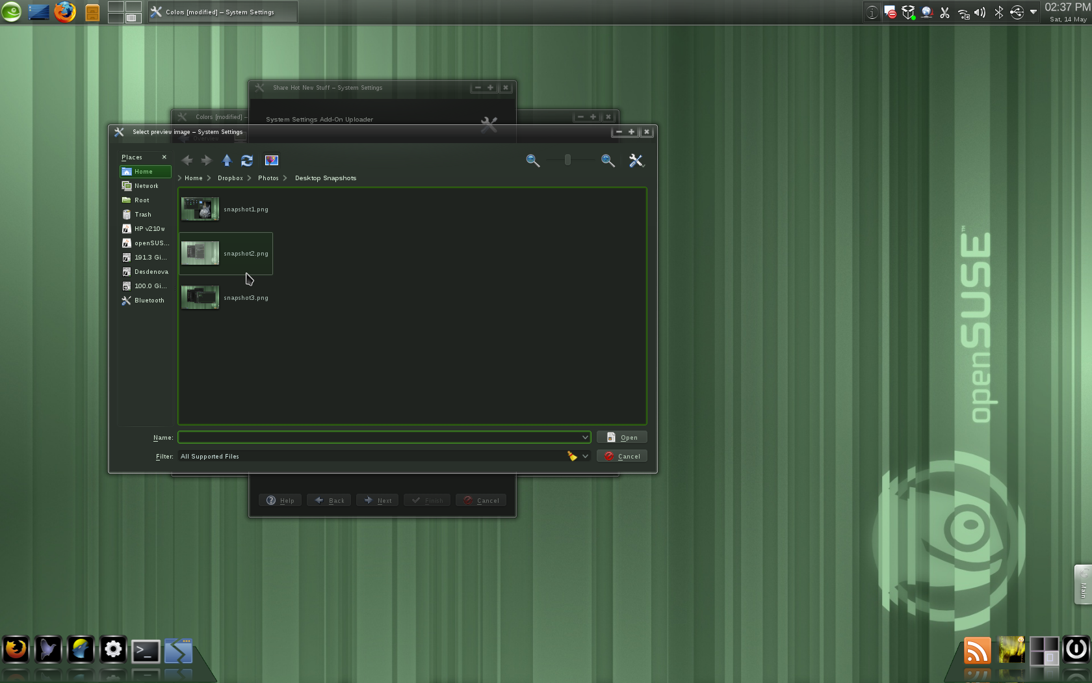Go back in the file dialog

pos(187,161)
